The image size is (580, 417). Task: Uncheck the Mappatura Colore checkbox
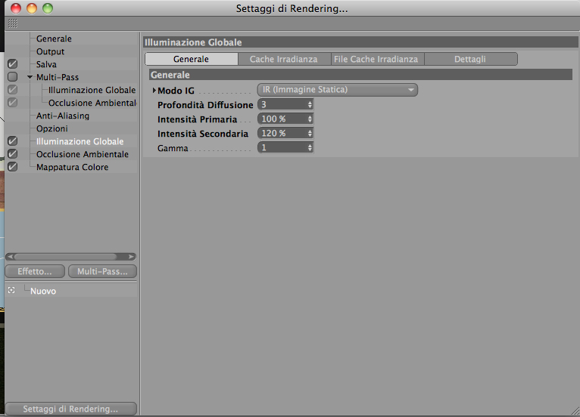click(x=12, y=167)
